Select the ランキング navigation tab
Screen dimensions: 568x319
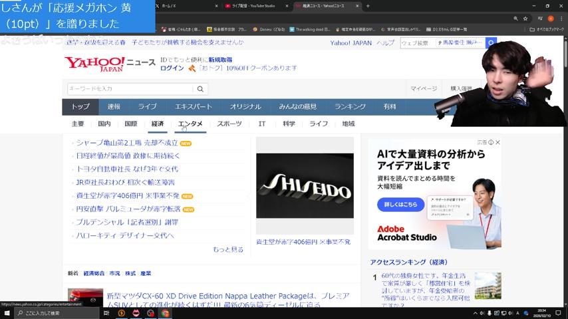pyautogui.click(x=350, y=106)
